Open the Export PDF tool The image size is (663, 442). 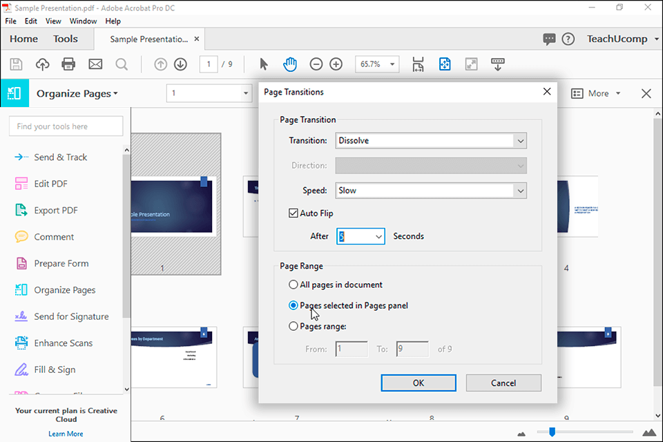(55, 211)
